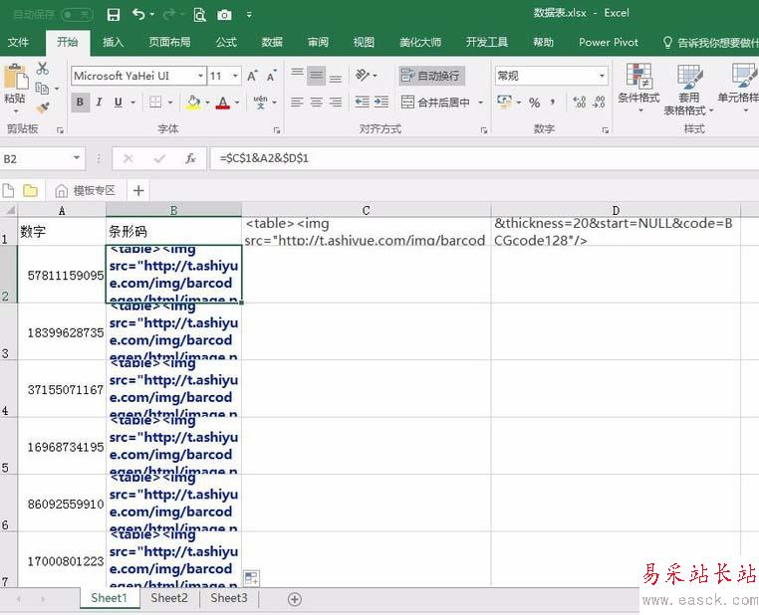The width and height of the screenshot is (759, 615).
Task: Apply cell borders
Action: [x=155, y=102]
